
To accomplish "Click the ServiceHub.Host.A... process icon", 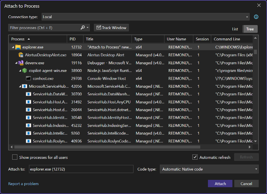I will pyautogui.click(x=28, y=102).
